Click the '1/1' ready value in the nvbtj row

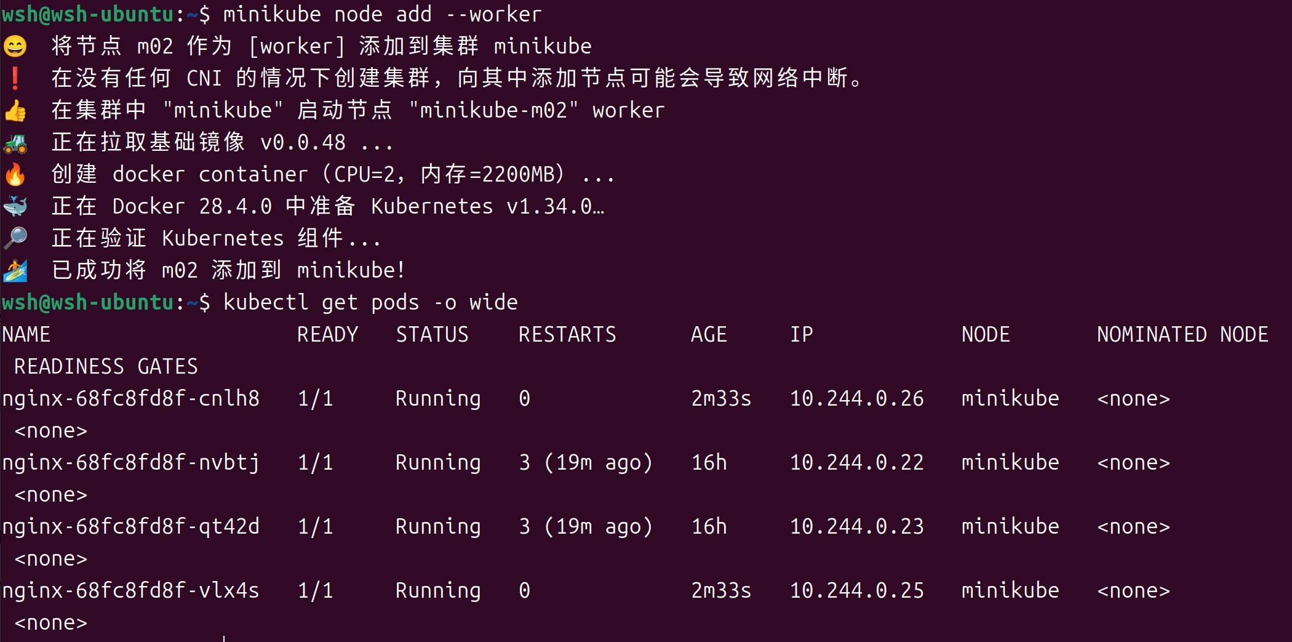point(315,462)
